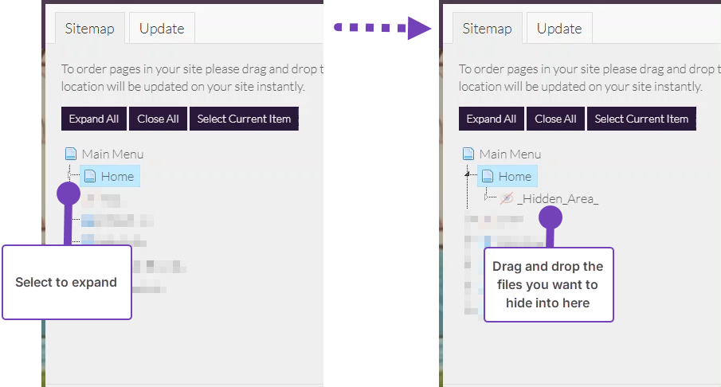Open the Sitemap tab in right panel

[x=487, y=29]
